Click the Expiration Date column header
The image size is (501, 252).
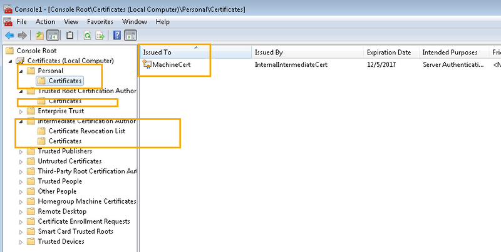coord(389,53)
